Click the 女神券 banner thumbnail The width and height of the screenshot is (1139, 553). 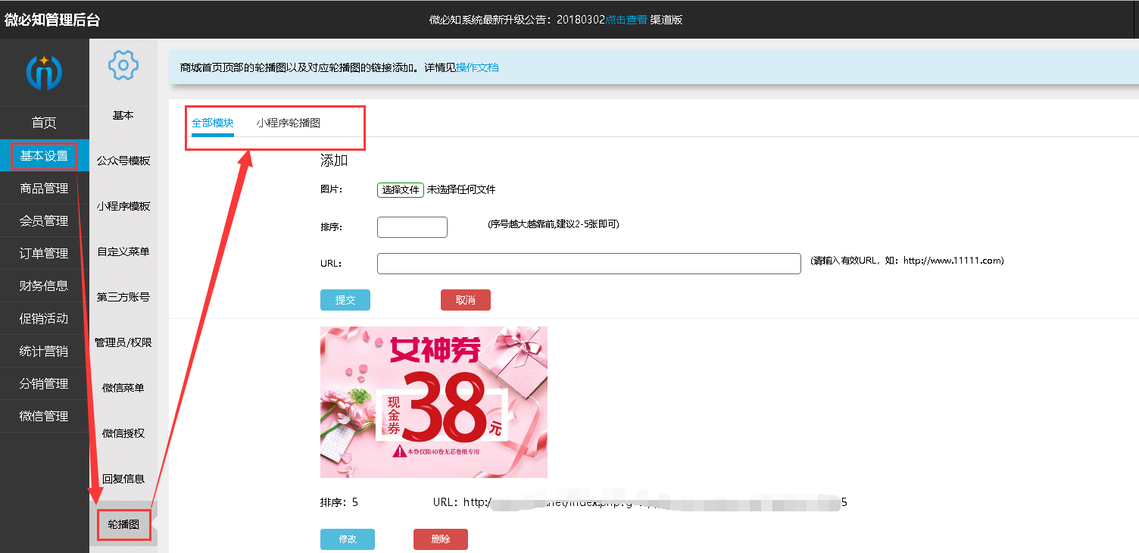point(433,401)
